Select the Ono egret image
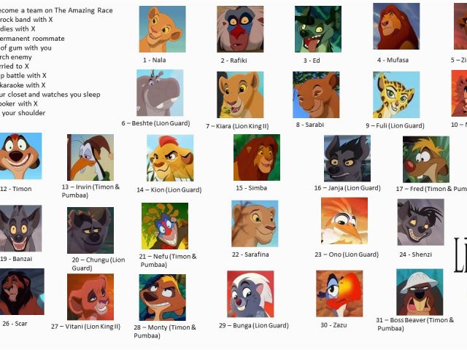Screen dimensions: 467x350 [x=344, y=221]
